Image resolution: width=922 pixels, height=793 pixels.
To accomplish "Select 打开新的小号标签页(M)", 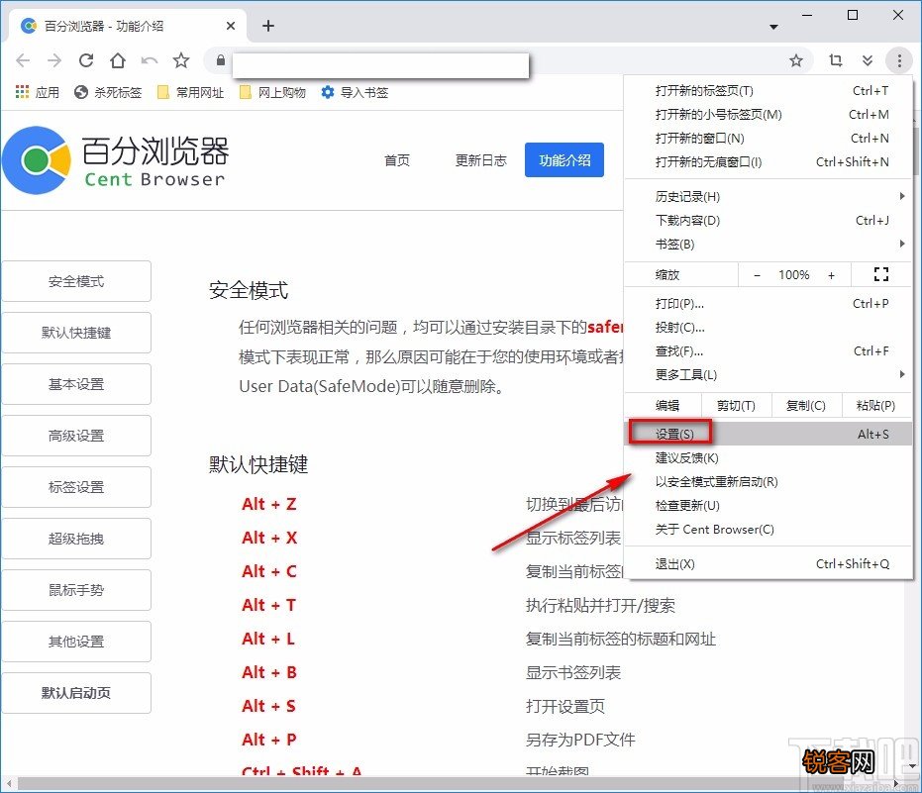I will coord(768,114).
